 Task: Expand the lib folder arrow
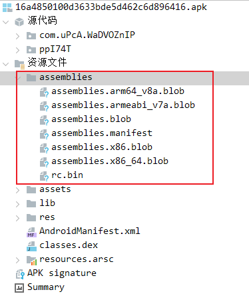pos(18,204)
